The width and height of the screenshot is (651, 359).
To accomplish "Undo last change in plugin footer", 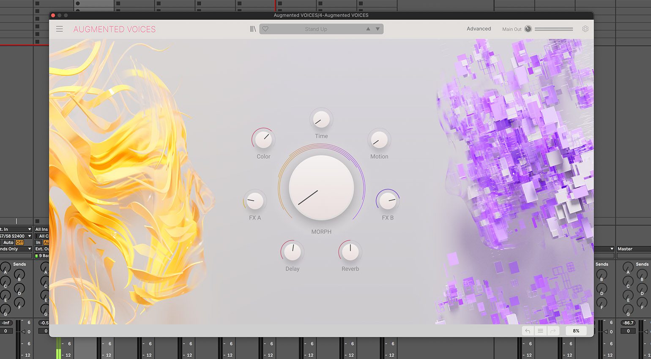I will click(528, 331).
